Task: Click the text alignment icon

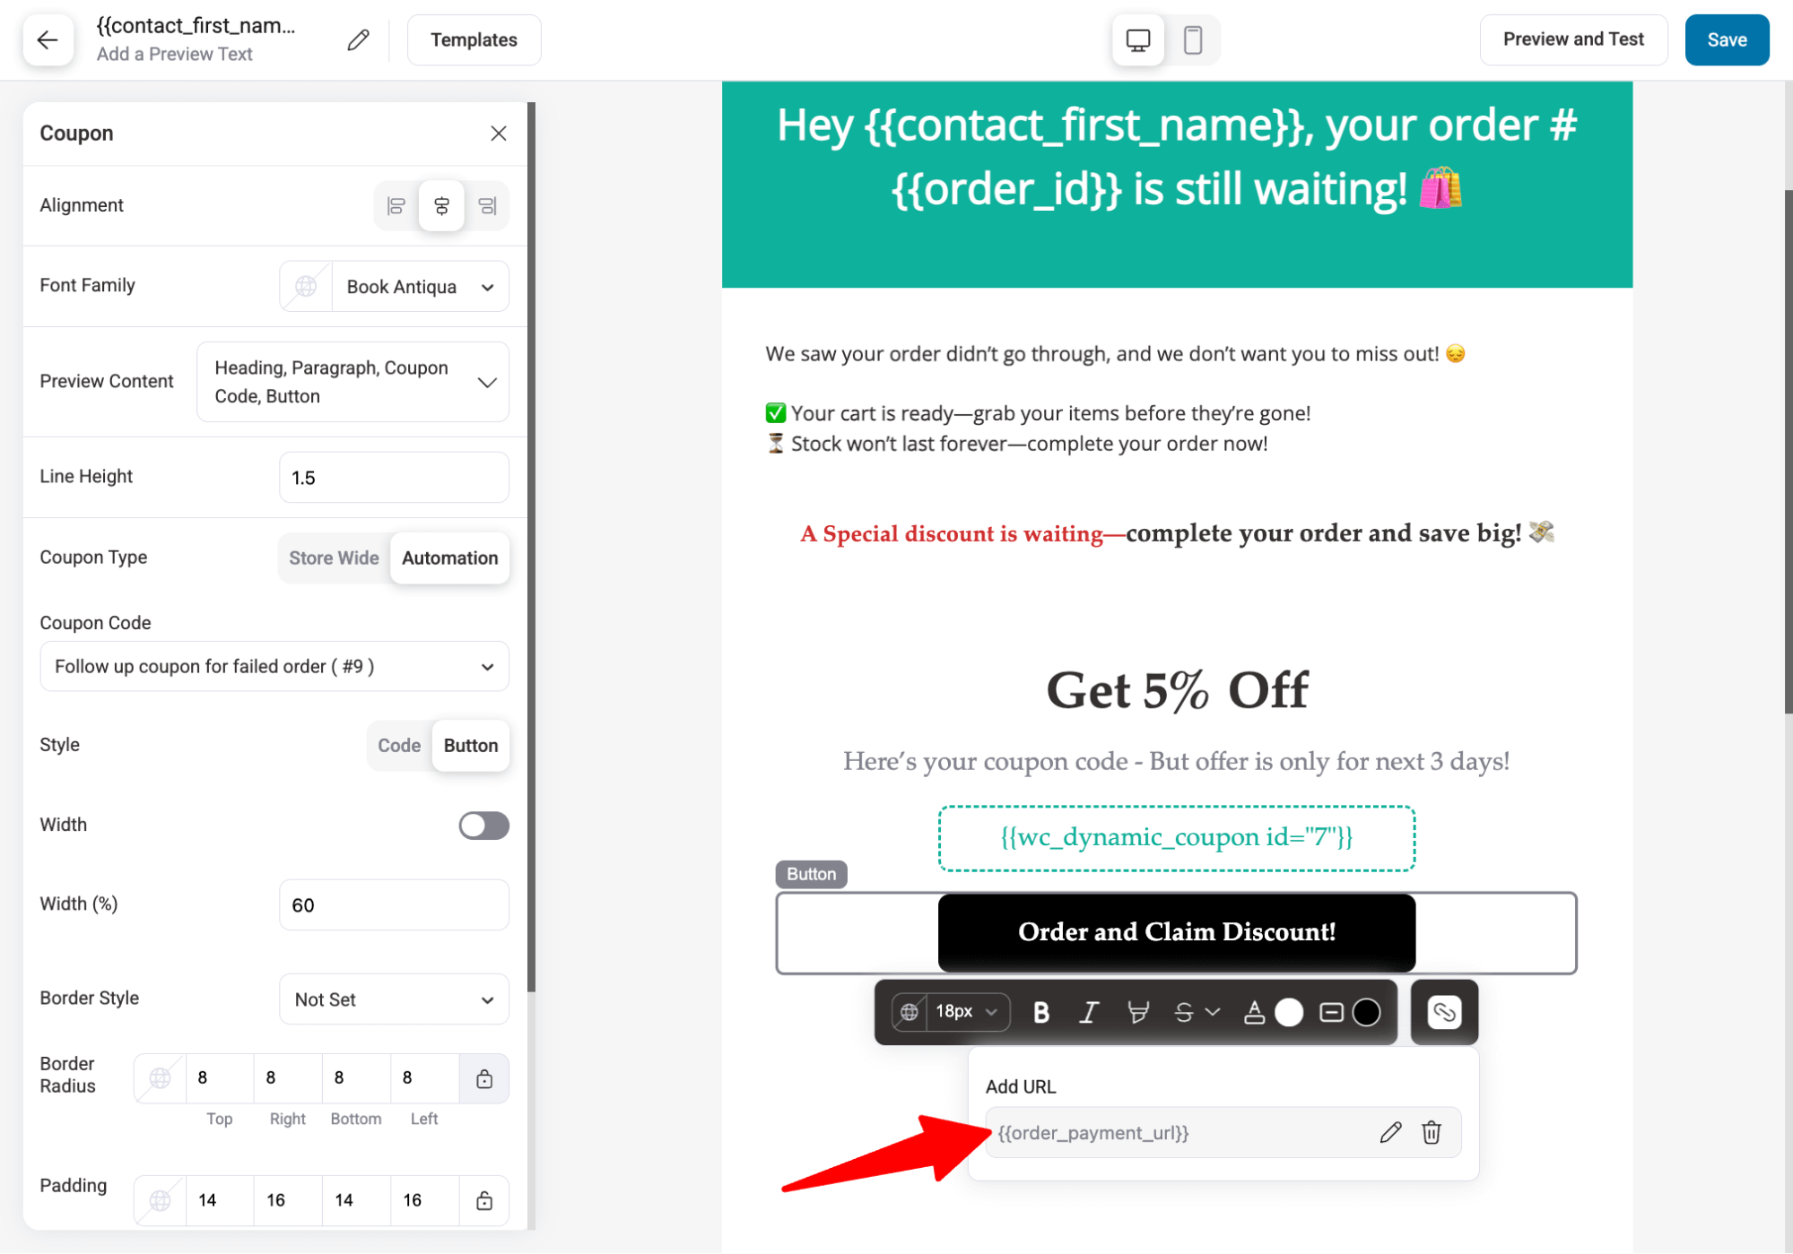Action: pos(441,205)
